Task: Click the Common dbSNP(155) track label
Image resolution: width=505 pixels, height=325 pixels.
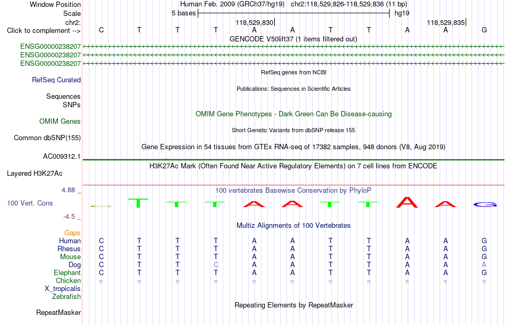Action: tap(47, 138)
